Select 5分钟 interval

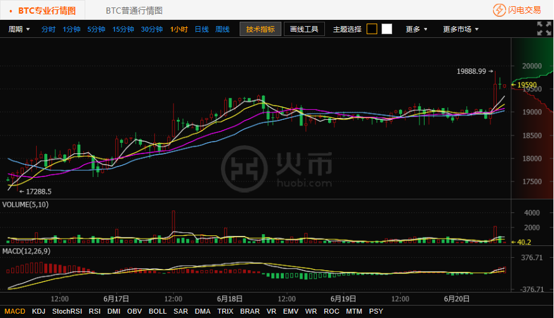pyautogui.click(x=96, y=29)
